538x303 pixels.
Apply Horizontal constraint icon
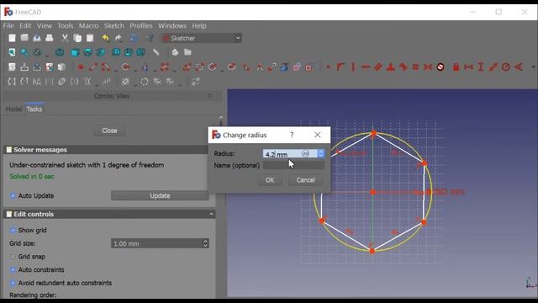click(366, 67)
